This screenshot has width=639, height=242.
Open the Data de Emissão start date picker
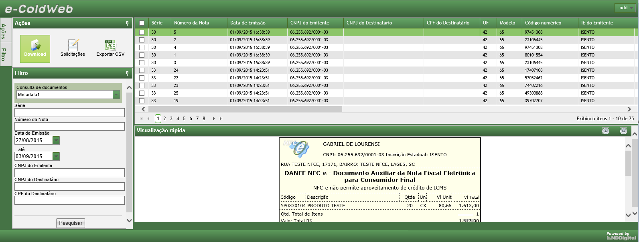[56, 140]
